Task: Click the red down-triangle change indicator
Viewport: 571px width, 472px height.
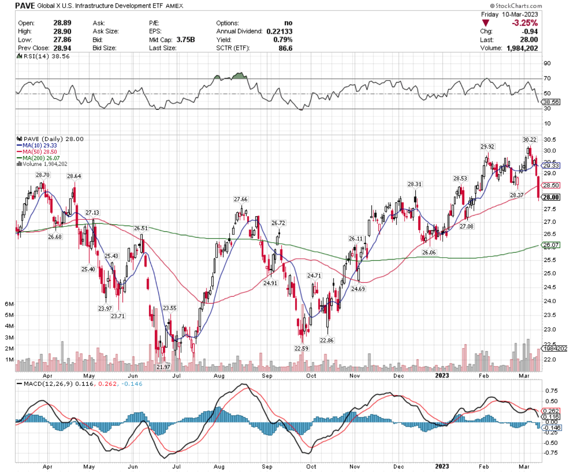Action: [486, 24]
